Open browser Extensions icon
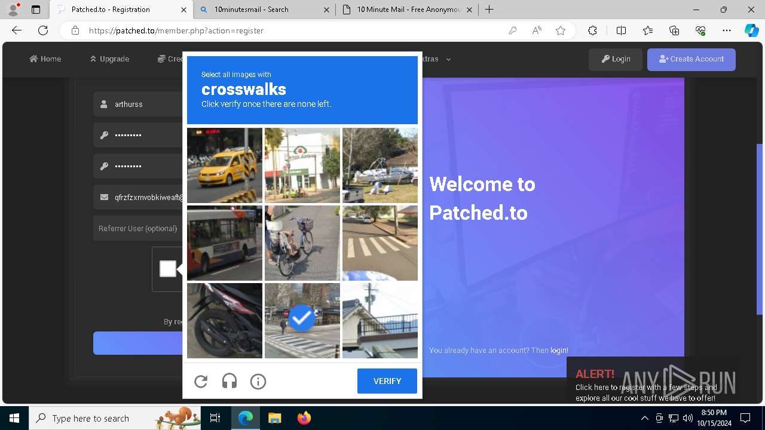Viewport: 765px width, 430px height. pos(592,30)
